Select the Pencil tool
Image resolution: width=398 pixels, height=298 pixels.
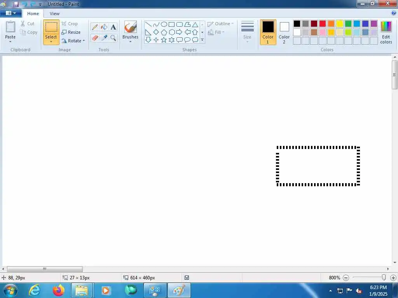(95, 27)
